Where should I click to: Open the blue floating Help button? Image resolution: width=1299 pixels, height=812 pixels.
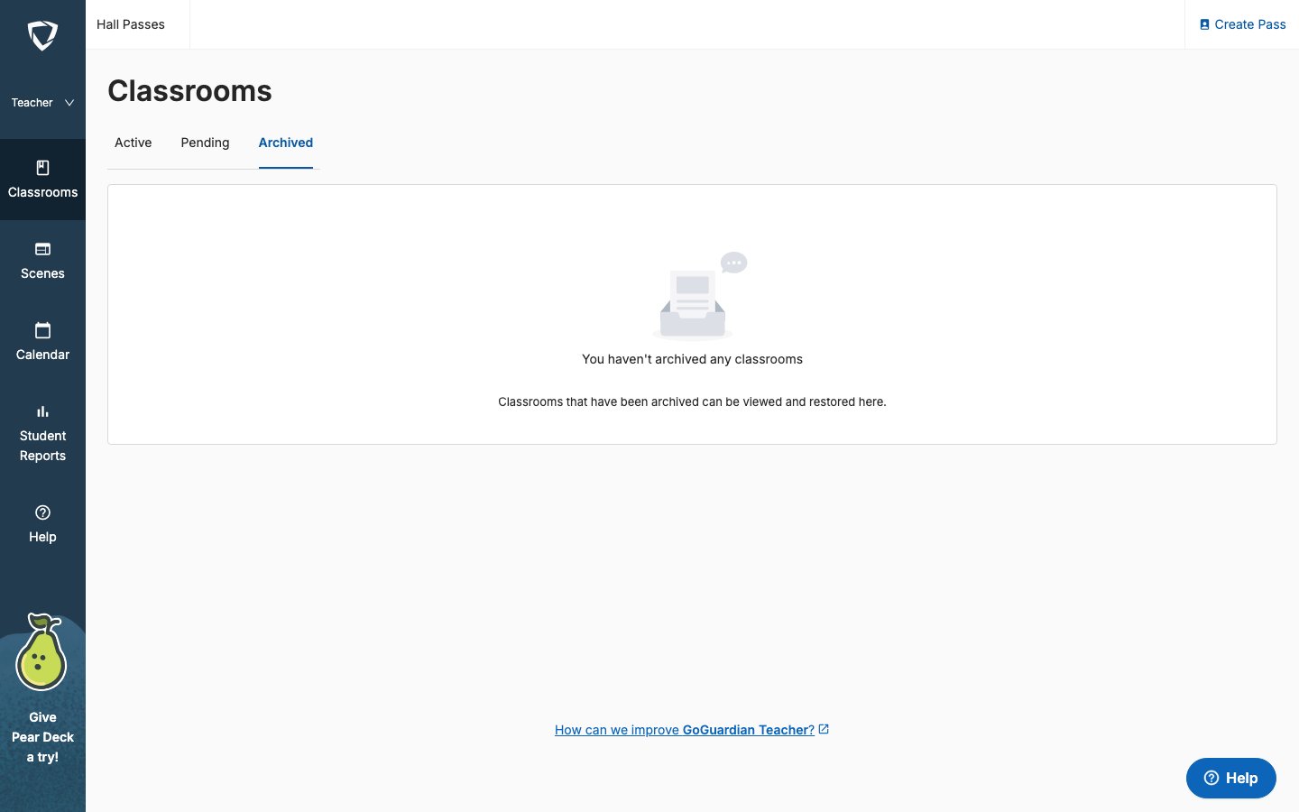[x=1230, y=778]
